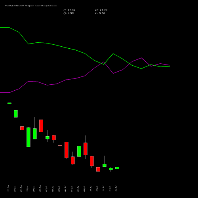
Task: Click the '16 Jul' date axis label
Action: [116, 189]
